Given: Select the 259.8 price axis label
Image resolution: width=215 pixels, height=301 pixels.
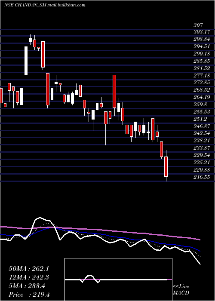Looking at the screenshot, I should tap(200, 104).
